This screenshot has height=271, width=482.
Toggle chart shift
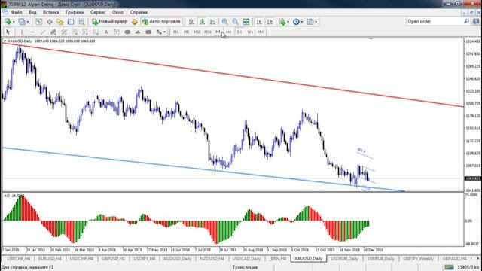[270, 22]
